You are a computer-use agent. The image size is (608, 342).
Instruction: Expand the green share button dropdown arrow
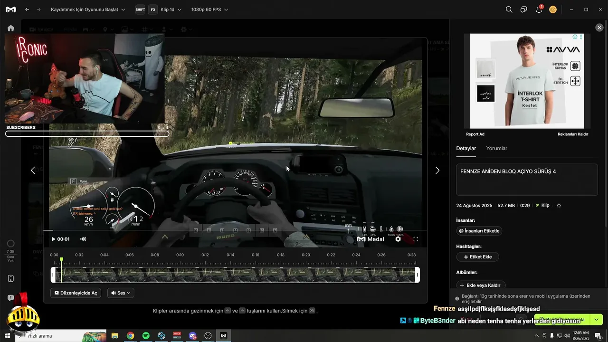point(597,320)
